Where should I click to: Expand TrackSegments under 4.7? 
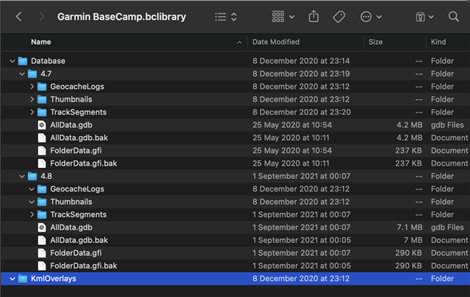pos(32,112)
